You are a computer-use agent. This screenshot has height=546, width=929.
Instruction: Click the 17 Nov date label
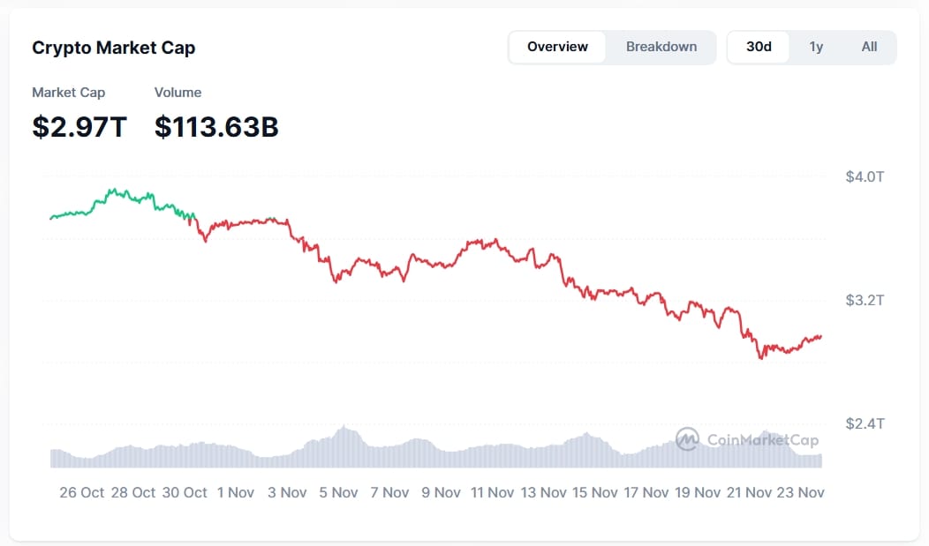(x=643, y=492)
